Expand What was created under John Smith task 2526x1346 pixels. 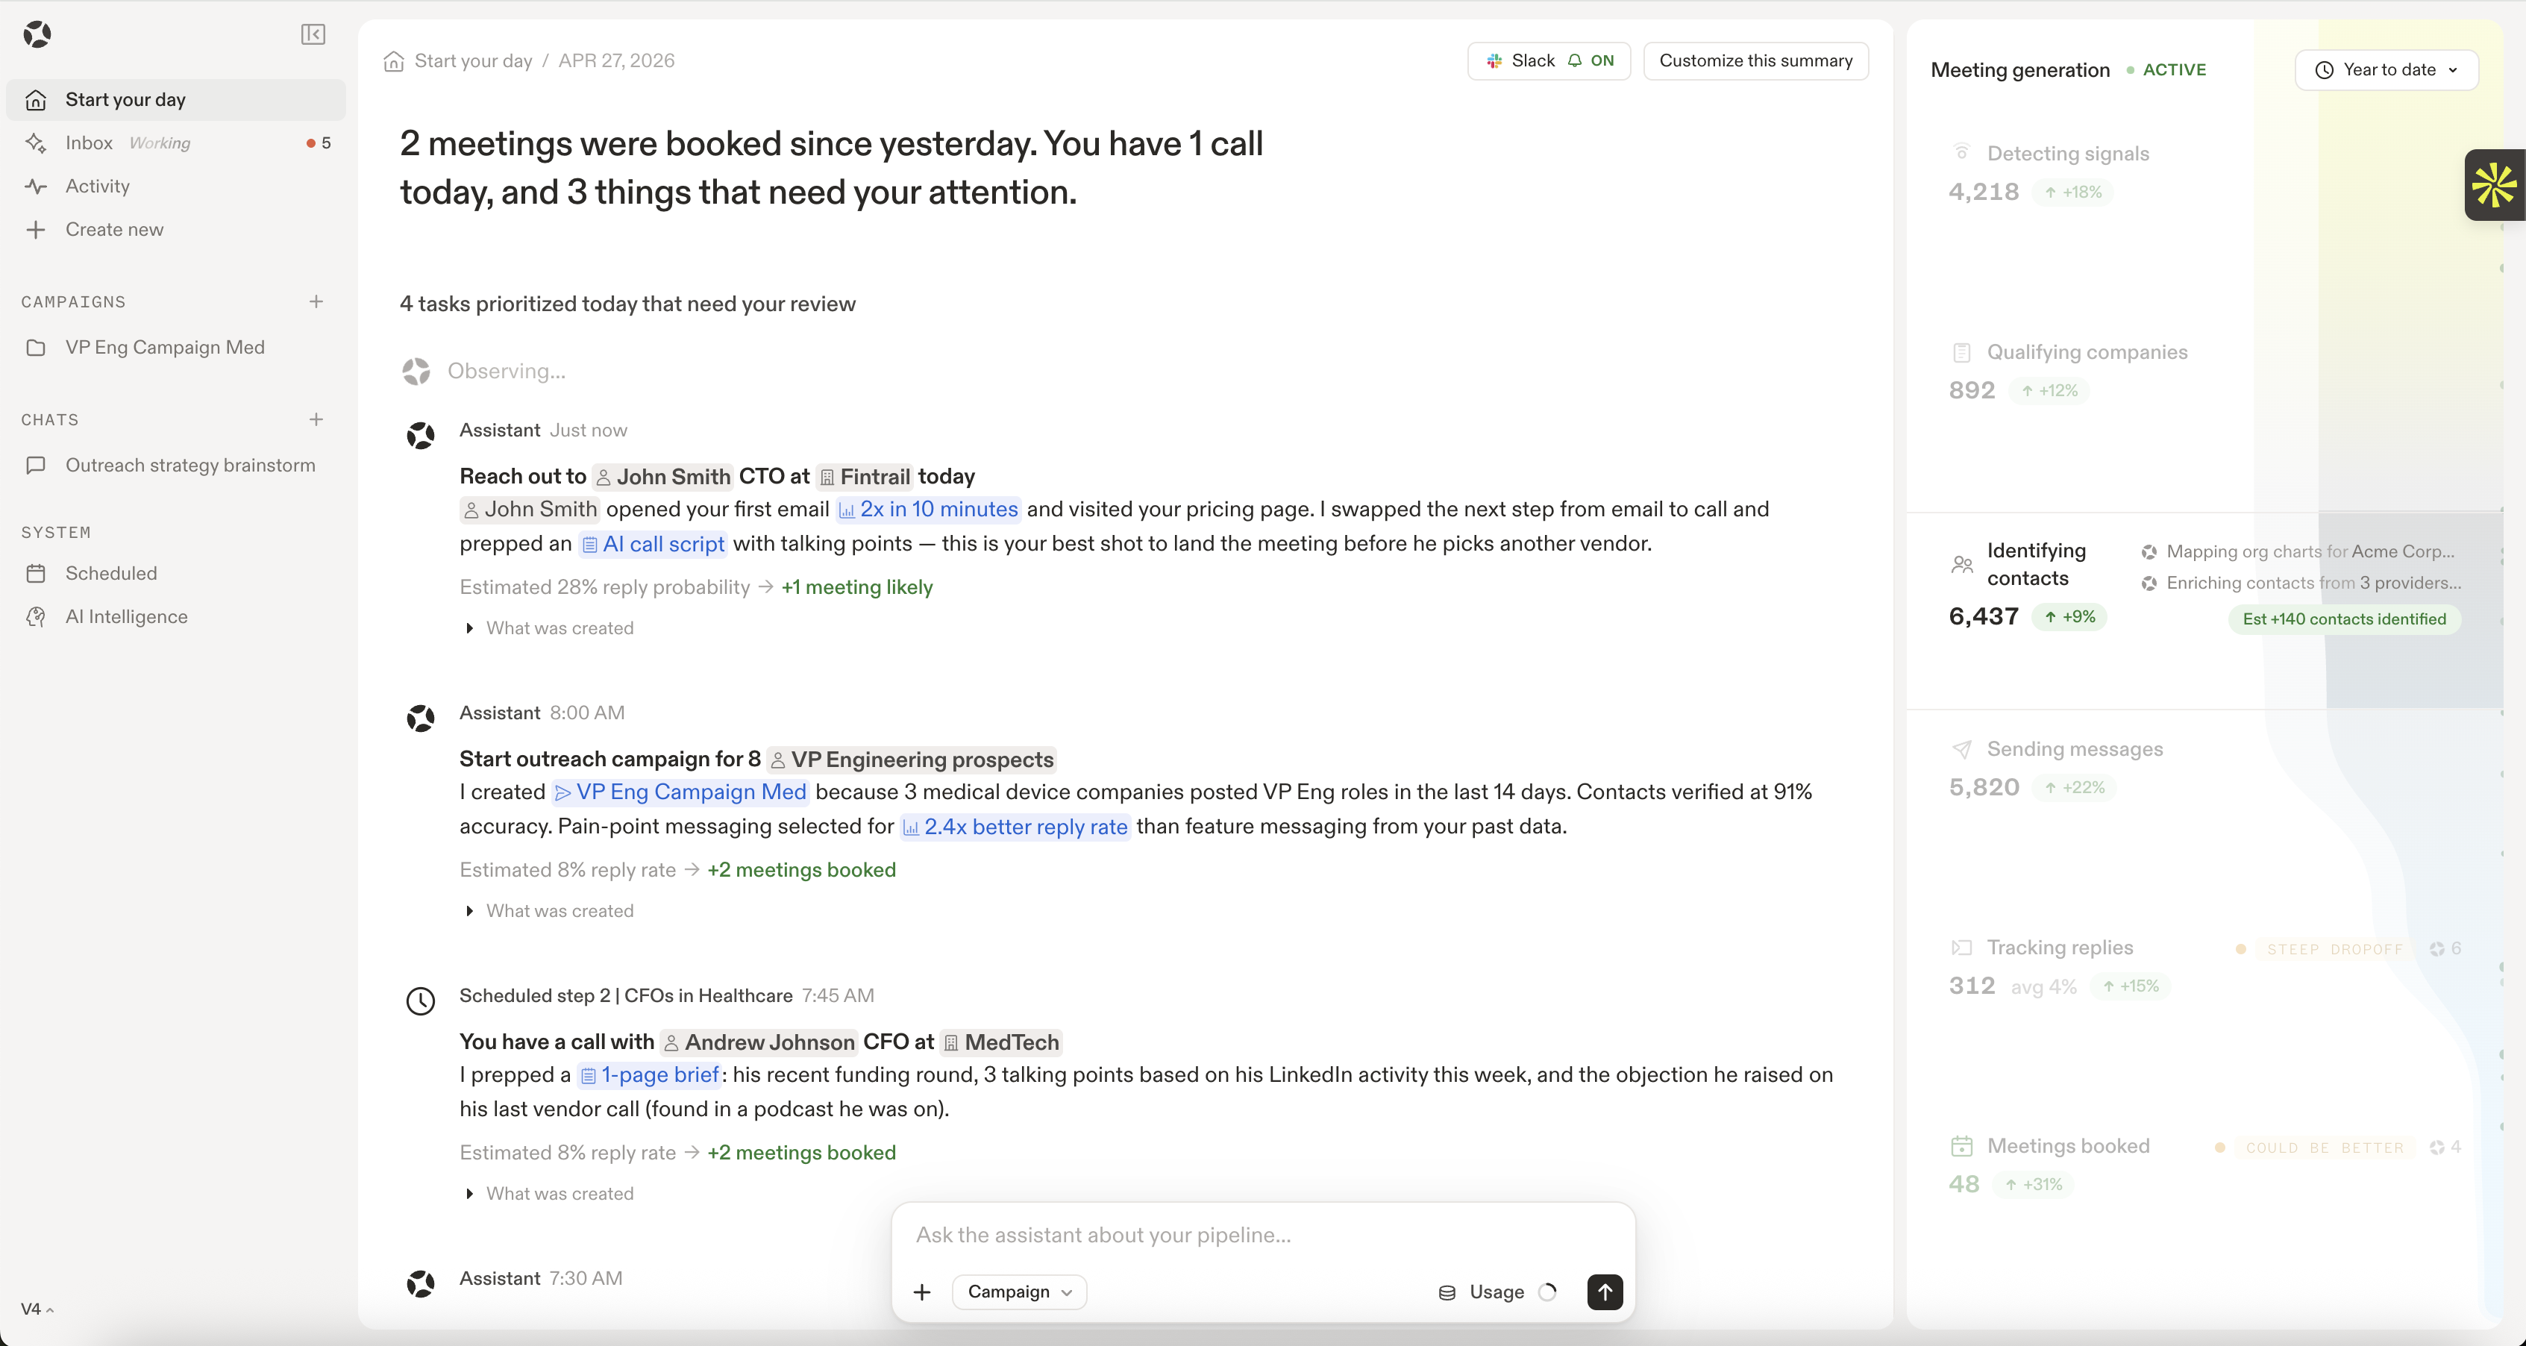pyautogui.click(x=550, y=628)
